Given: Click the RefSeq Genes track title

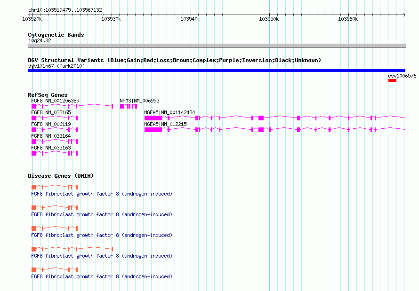Looking at the screenshot, I should click(48, 95).
